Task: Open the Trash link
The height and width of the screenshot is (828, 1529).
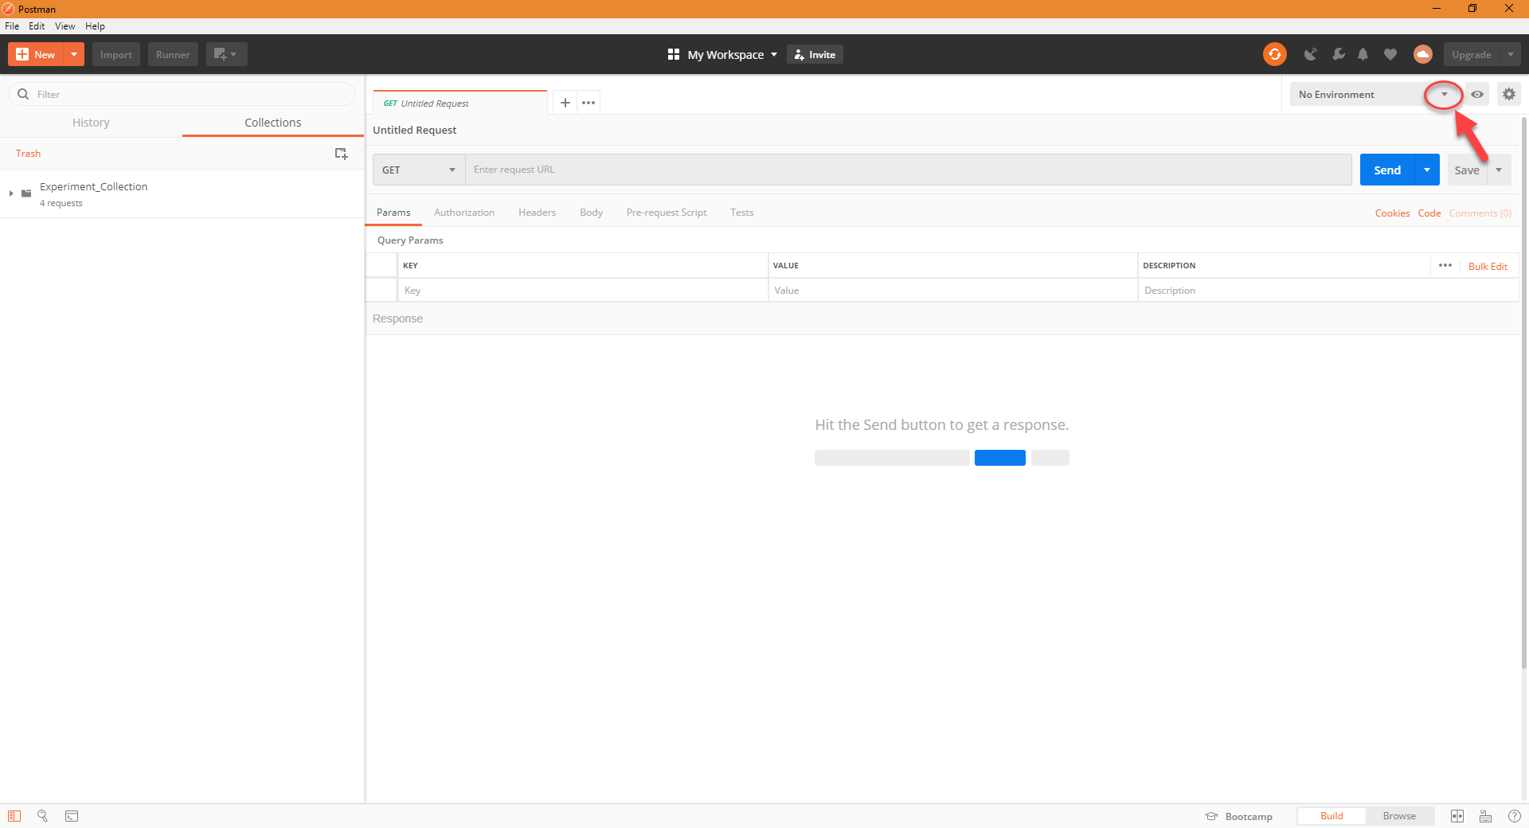Action: coord(28,154)
